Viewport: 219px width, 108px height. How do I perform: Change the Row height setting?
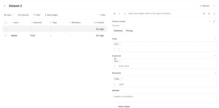(51, 15)
